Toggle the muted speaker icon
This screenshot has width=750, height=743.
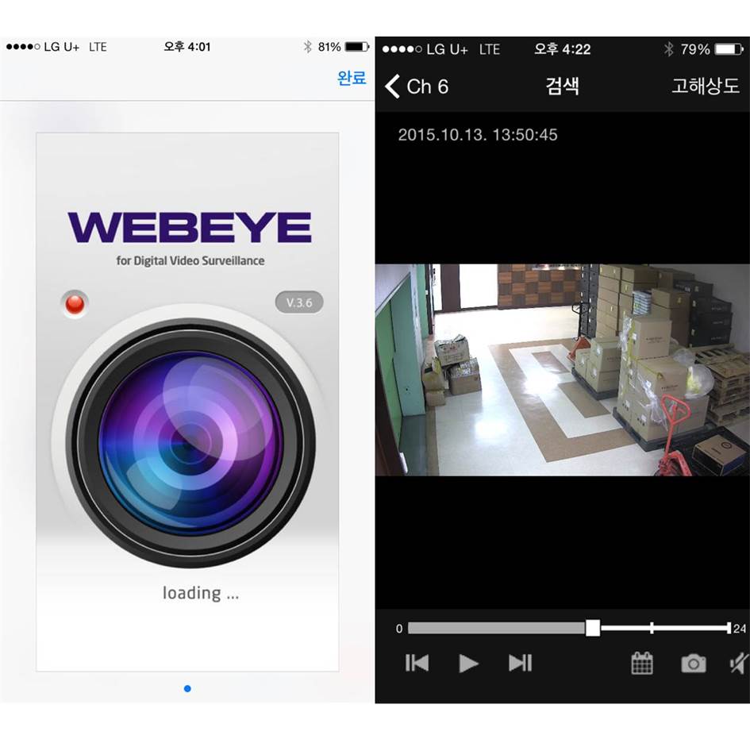click(x=739, y=663)
